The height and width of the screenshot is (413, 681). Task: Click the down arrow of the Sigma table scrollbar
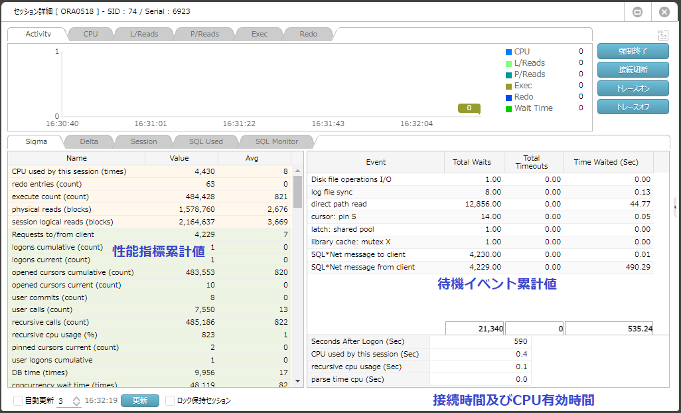click(297, 381)
